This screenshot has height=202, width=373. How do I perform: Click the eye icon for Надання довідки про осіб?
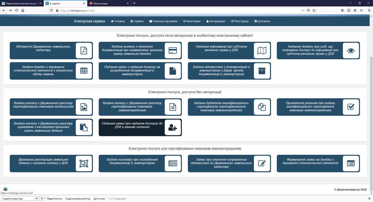(x=351, y=50)
